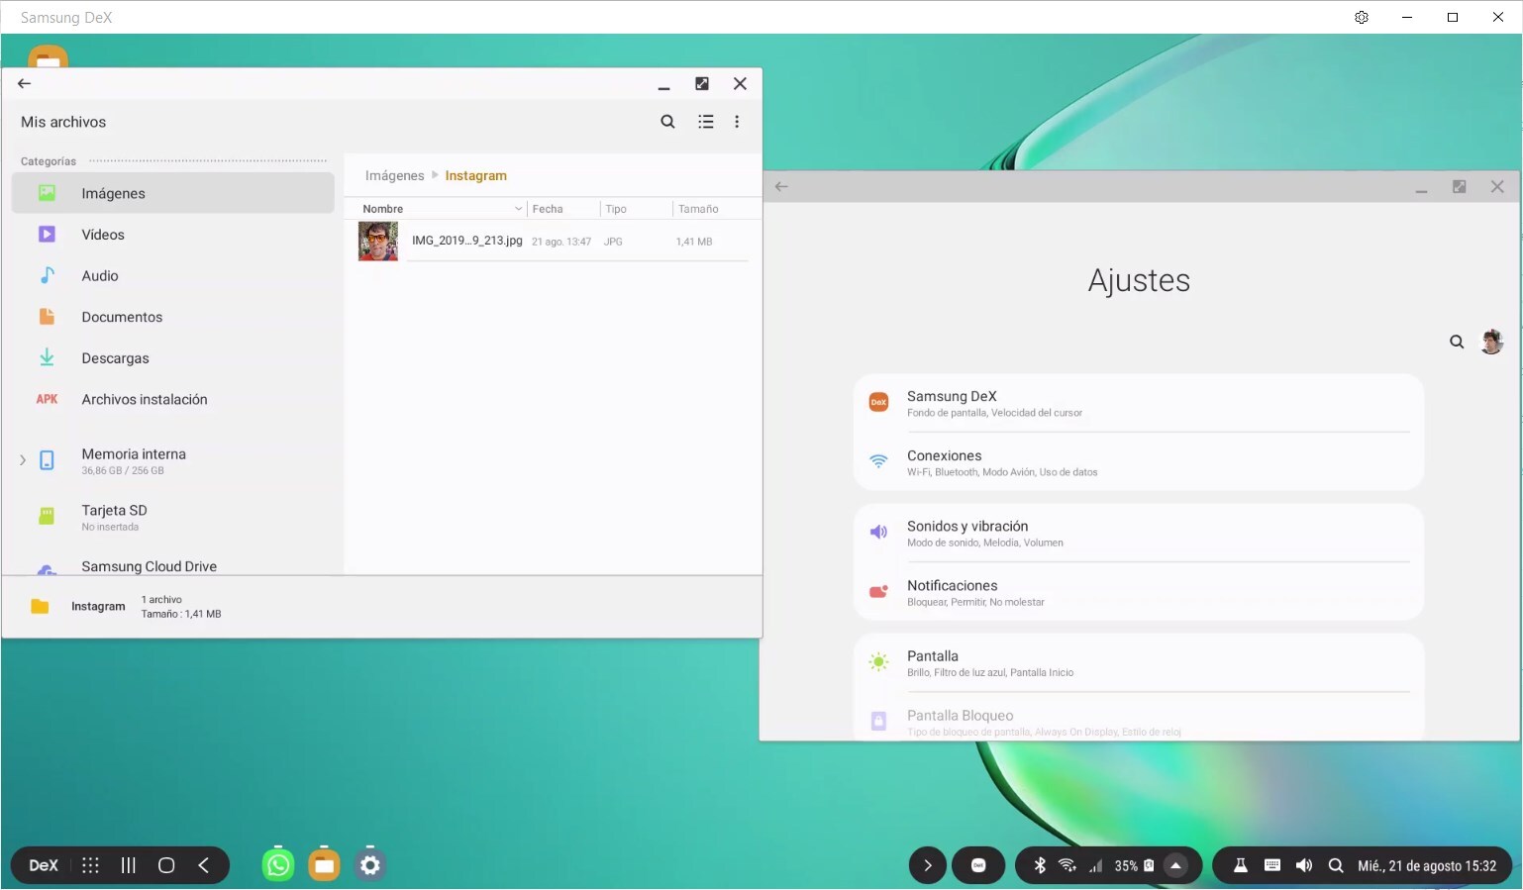This screenshot has height=890, width=1523.
Task: Toggle full screen for Mis archivos window
Action: (x=702, y=84)
